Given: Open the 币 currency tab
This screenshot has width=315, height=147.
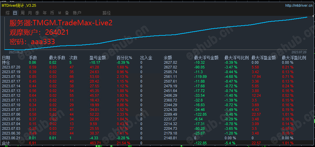Looking at the screenshot, I should pyautogui.click(x=52, y=13).
